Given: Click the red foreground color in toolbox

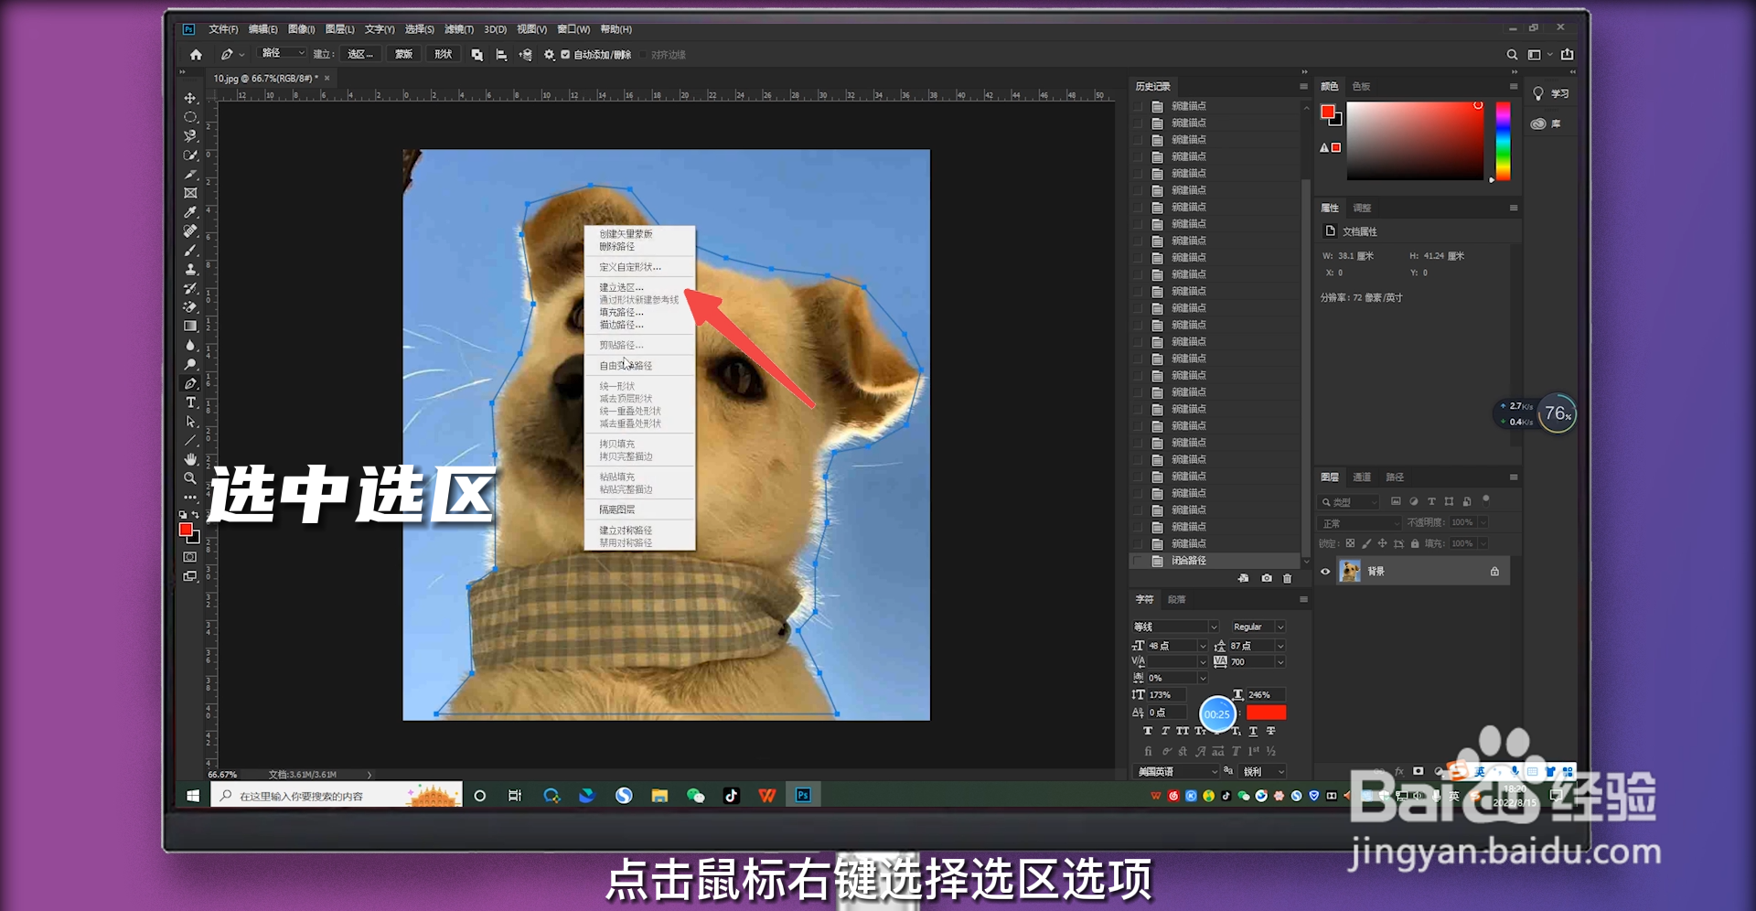Looking at the screenshot, I should click(x=186, y=530).
